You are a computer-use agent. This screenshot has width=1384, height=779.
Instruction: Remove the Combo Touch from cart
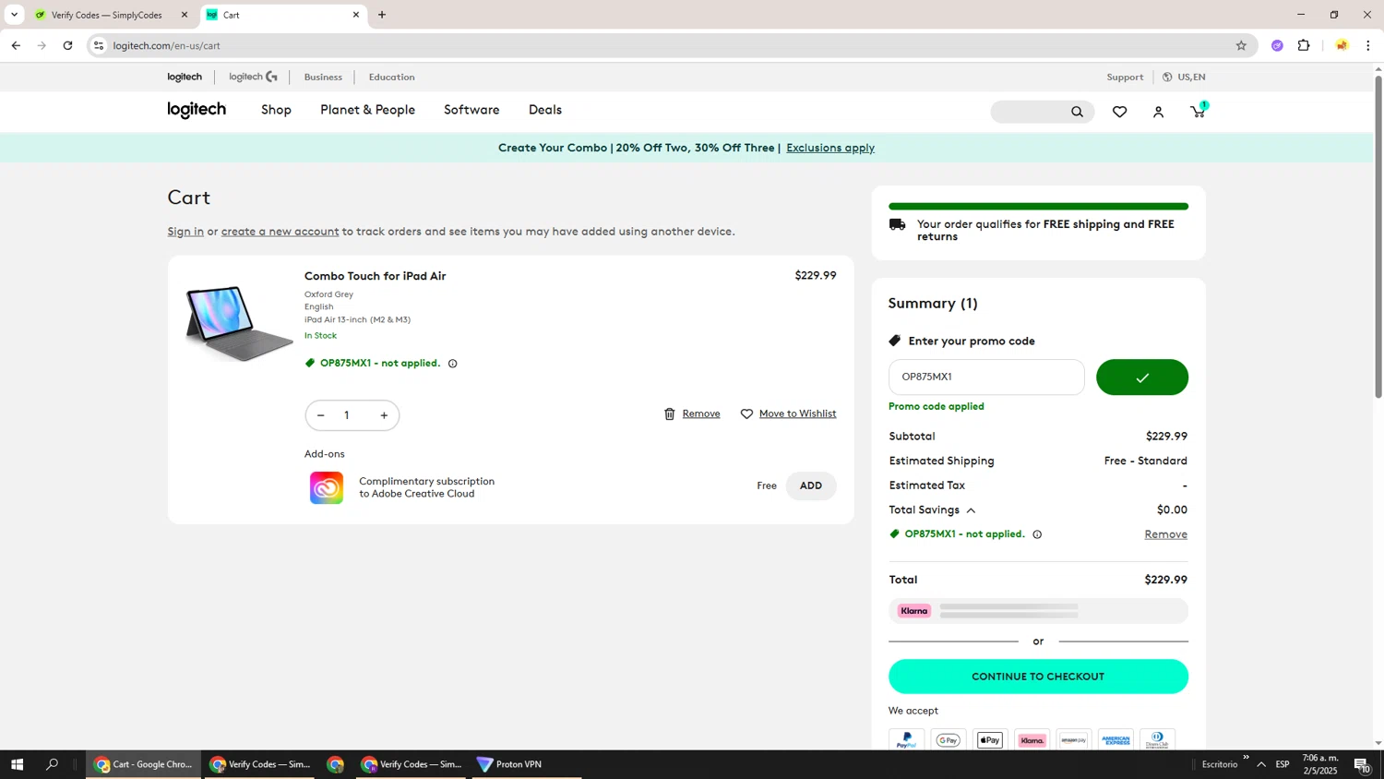pyautogui.click(x=701, y=413)
